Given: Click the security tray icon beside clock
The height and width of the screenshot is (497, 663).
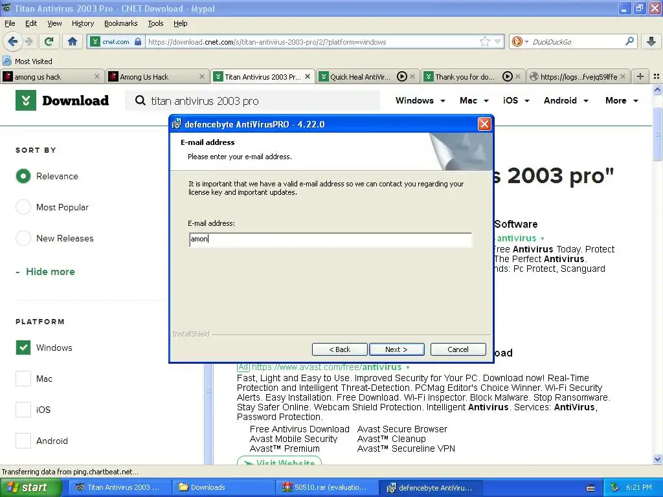Looking at the screenshot, I should pos(615,487).
